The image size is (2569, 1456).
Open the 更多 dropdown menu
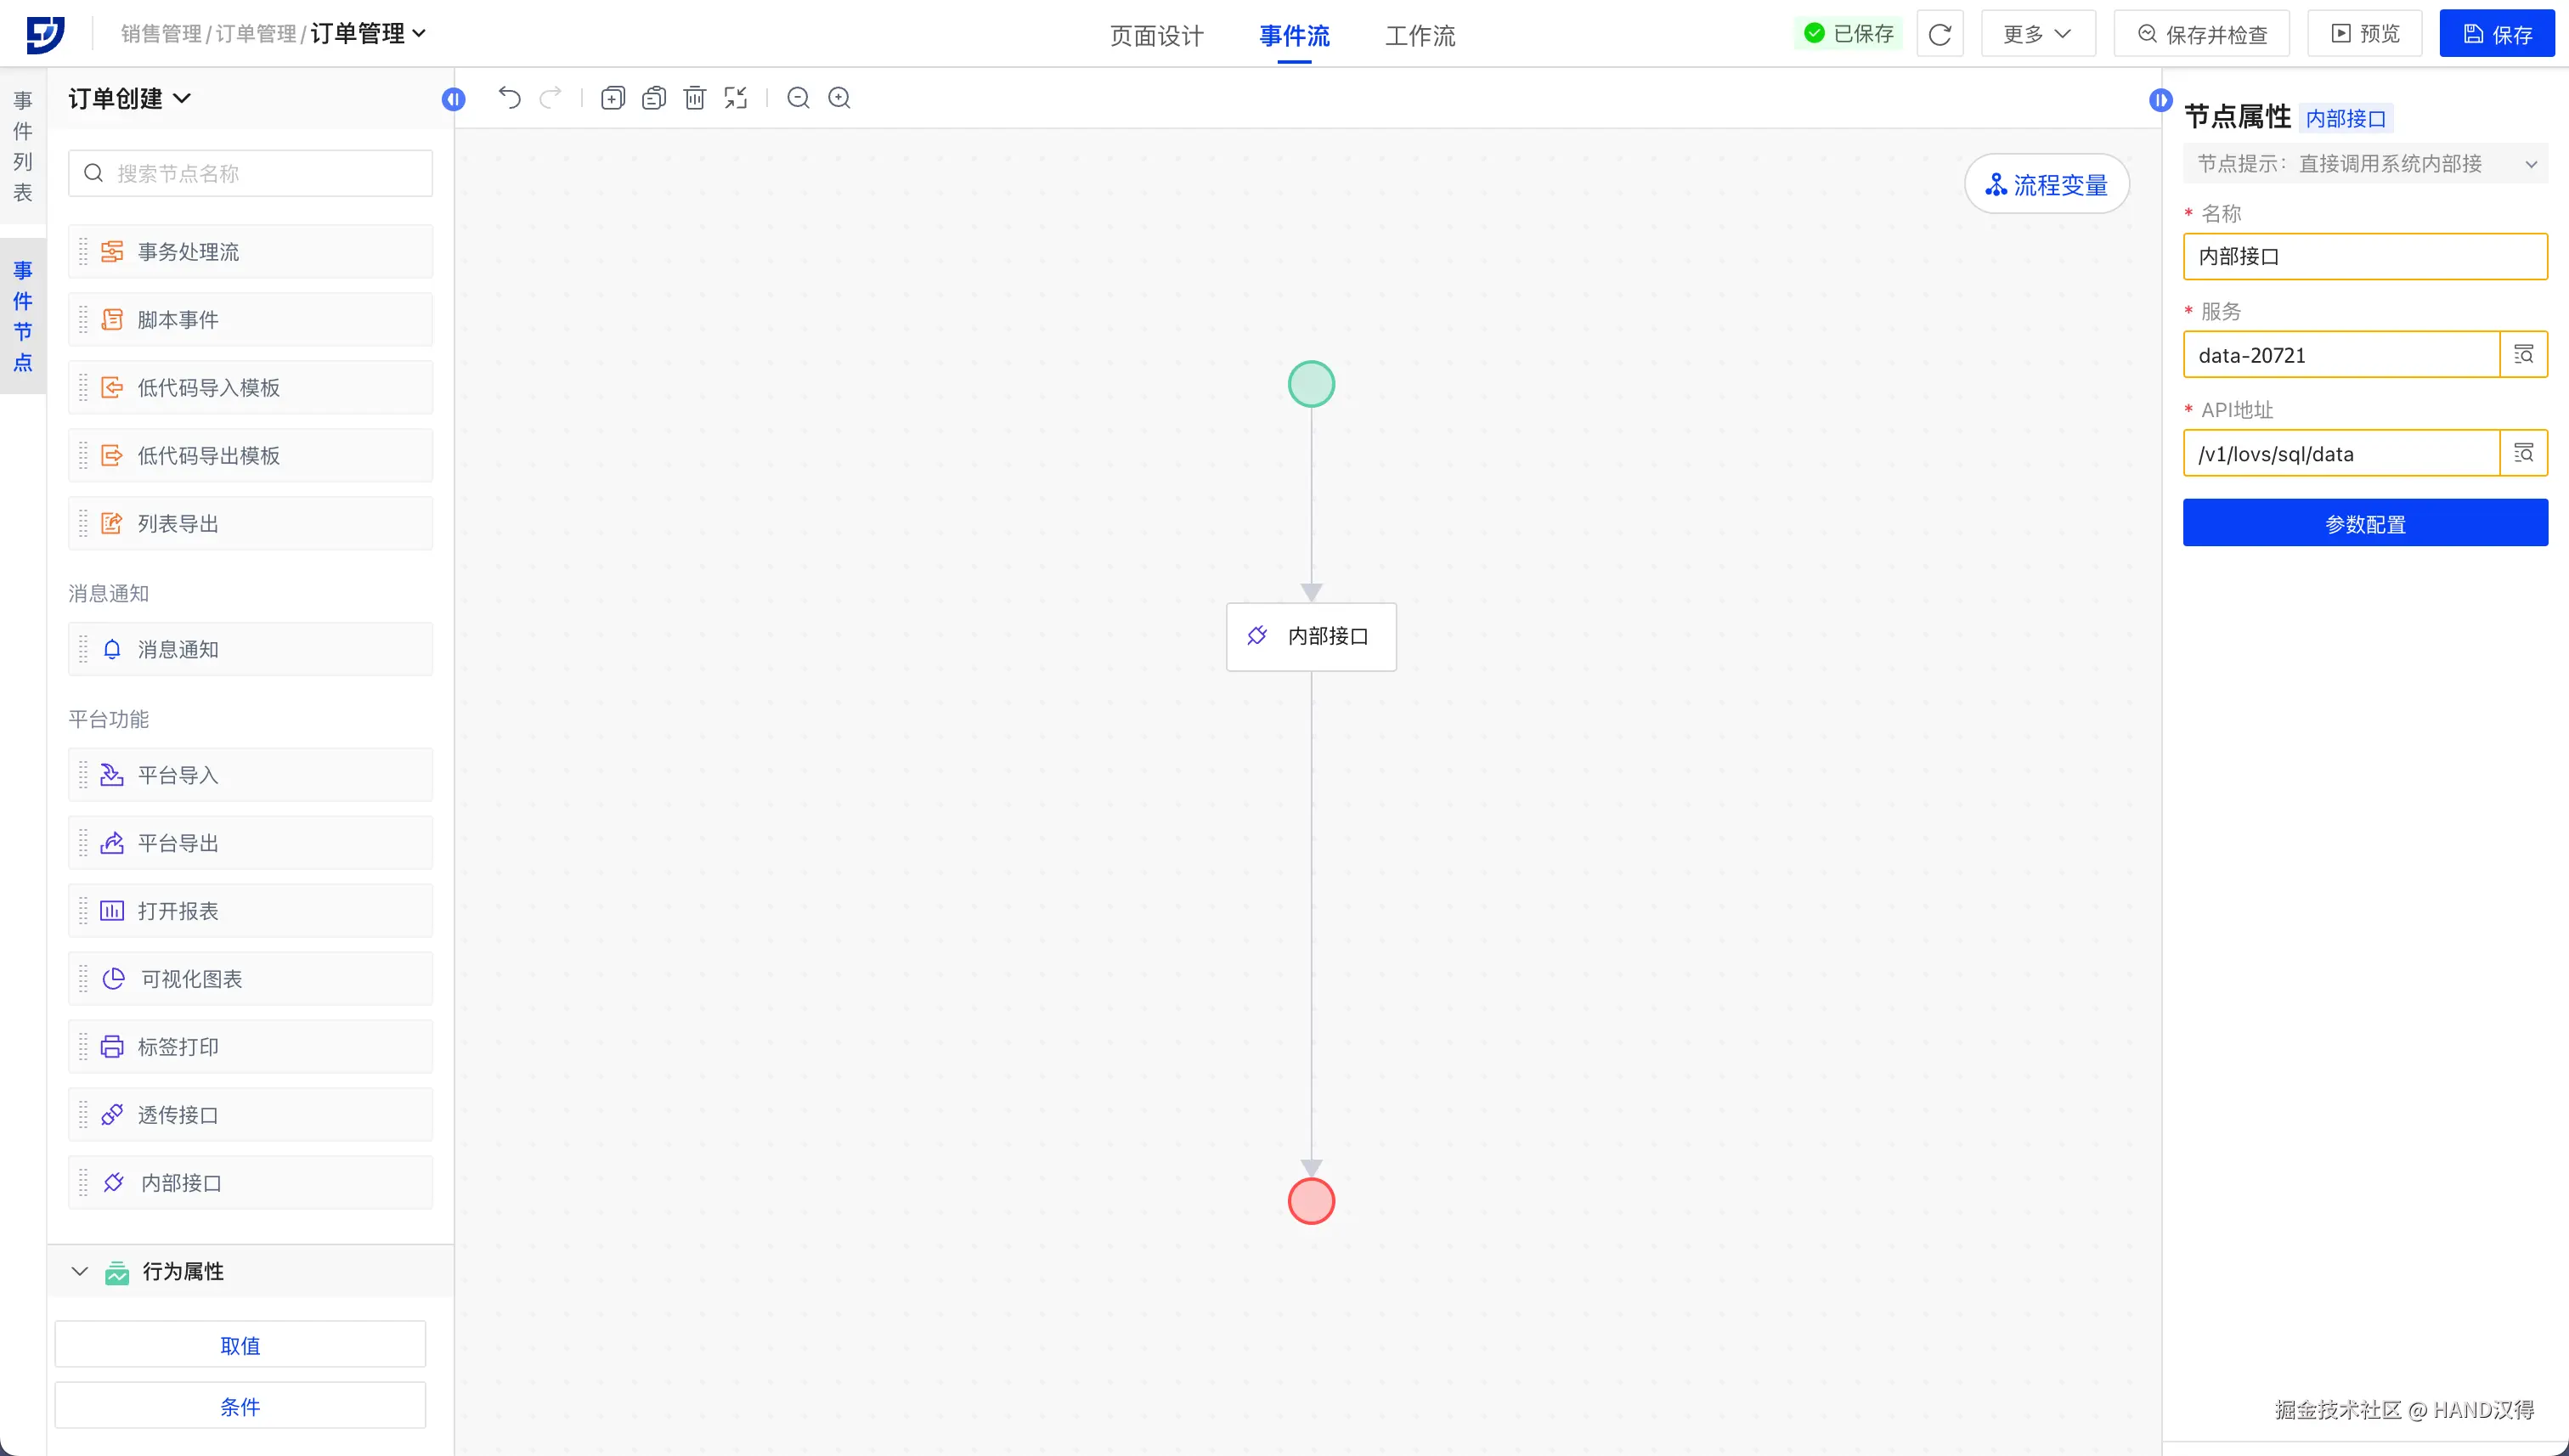(x=2037, y=34)
